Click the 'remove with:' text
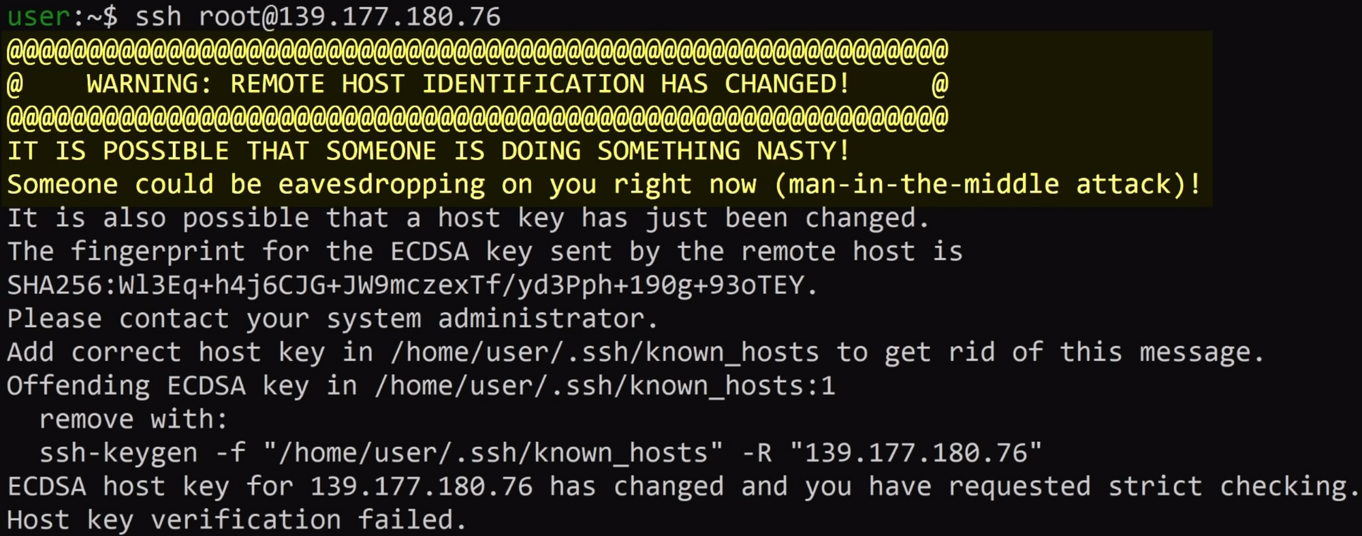Screen dimensions: 1362x536 [133, 419]
